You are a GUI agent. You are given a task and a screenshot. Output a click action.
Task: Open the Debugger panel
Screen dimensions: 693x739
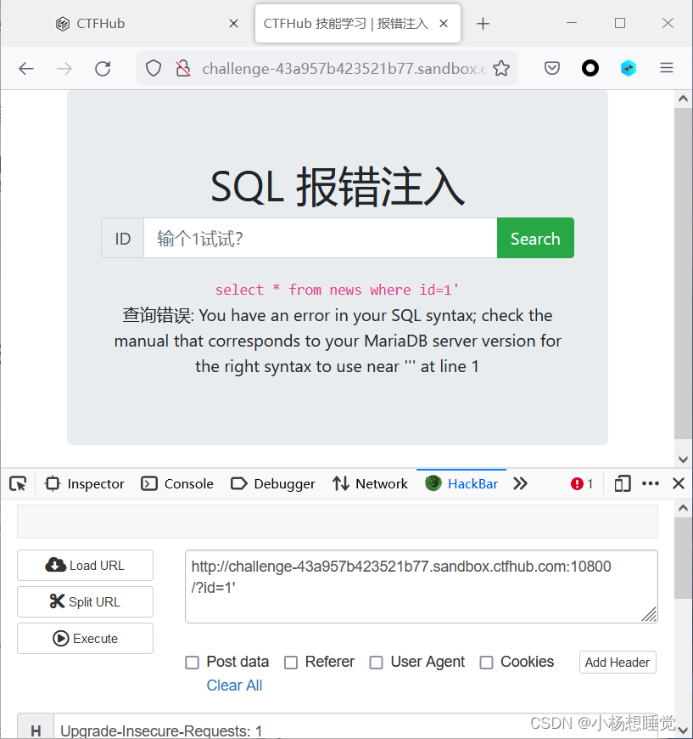tap(273, 483)
